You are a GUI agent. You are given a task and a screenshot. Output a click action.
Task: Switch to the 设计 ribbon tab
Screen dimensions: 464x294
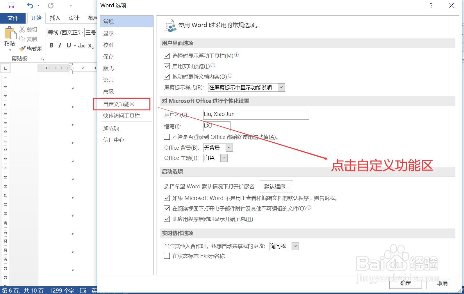coord(74,18)
